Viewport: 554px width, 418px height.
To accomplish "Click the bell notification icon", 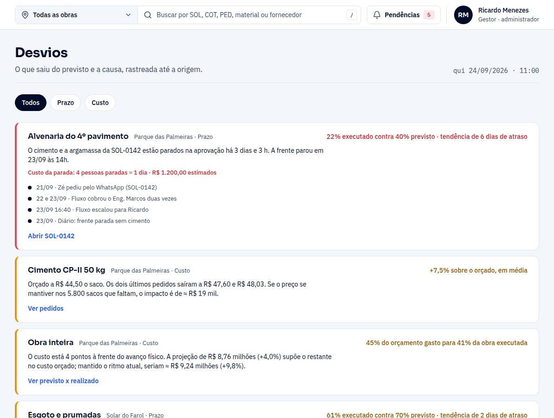I will (377, 15).
